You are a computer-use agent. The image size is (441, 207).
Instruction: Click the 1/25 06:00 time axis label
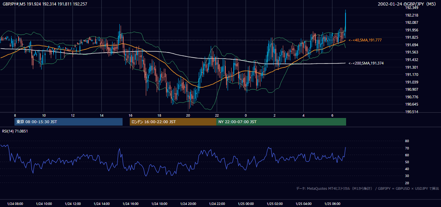click(x=332, y=204)
